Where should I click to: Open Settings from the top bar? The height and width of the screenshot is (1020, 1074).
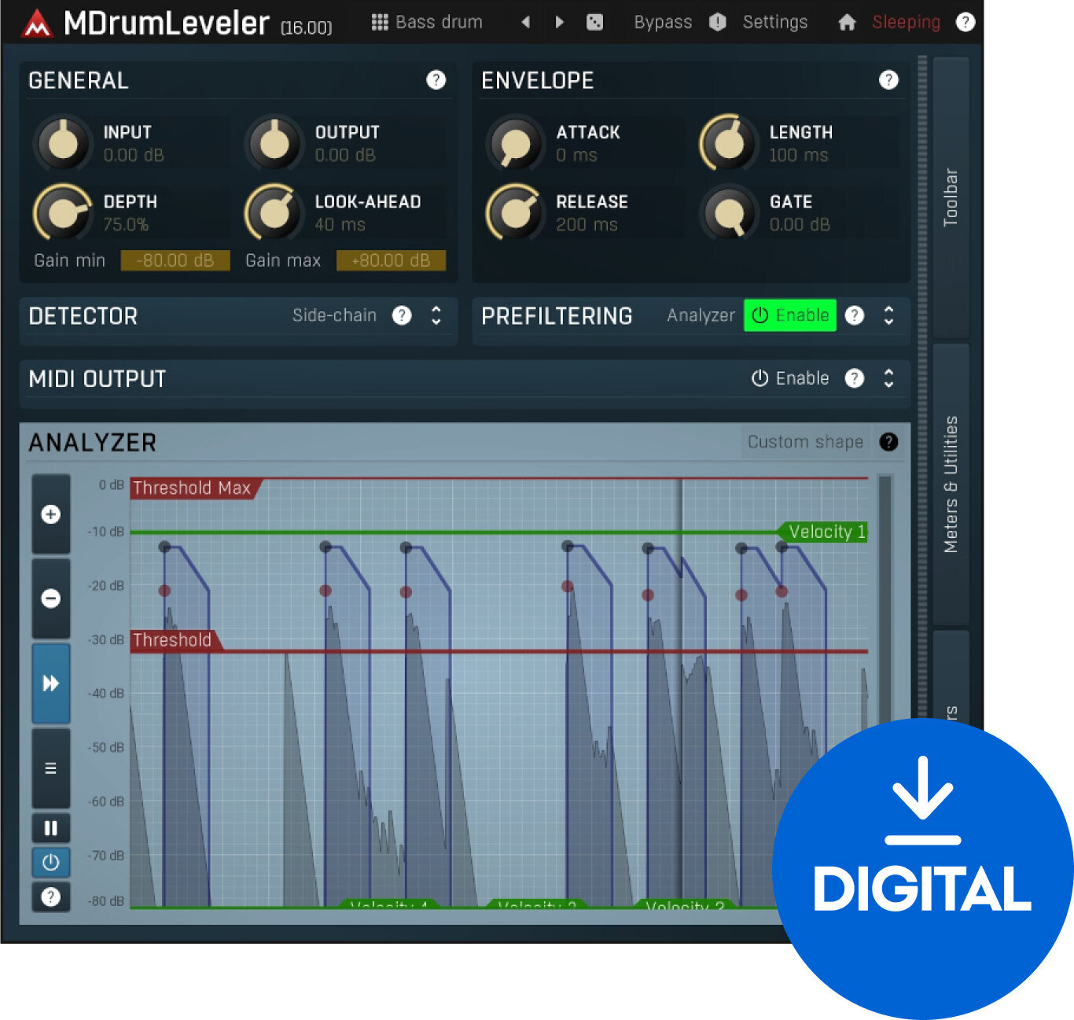774,21
